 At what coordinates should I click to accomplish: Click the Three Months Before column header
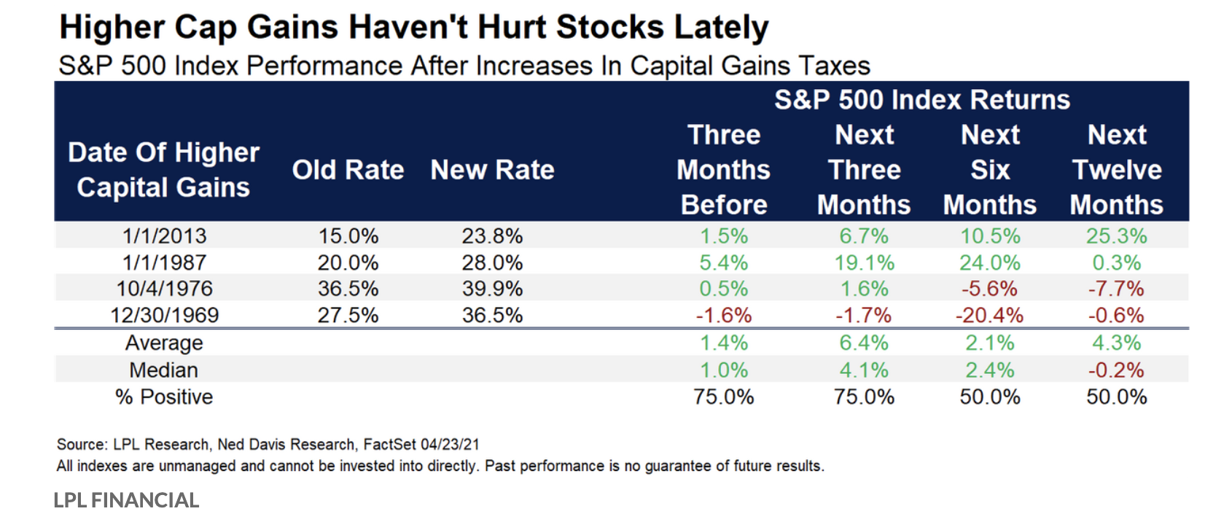tap(723, 170)
